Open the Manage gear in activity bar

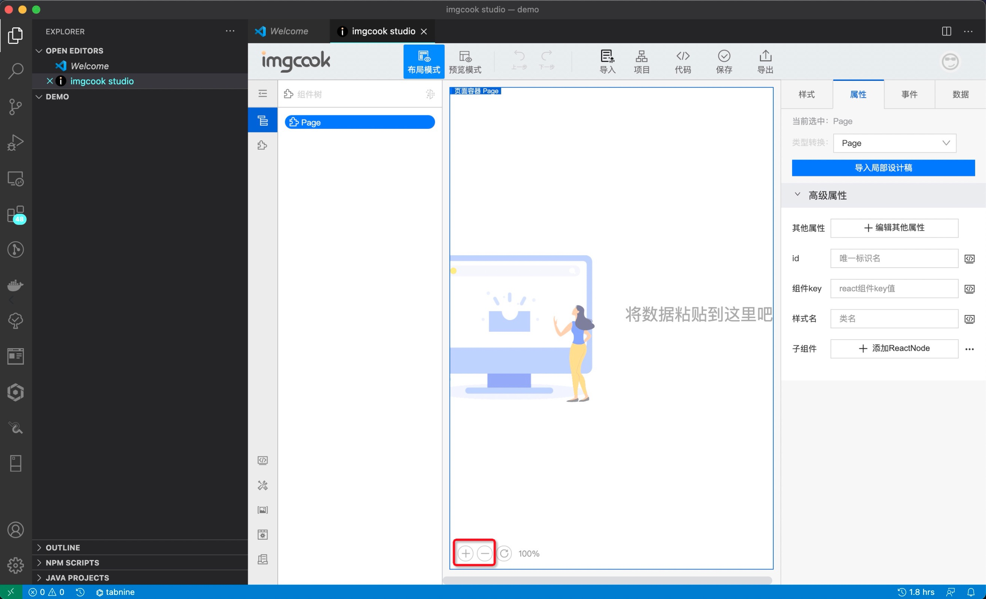[x=15, y=565]
